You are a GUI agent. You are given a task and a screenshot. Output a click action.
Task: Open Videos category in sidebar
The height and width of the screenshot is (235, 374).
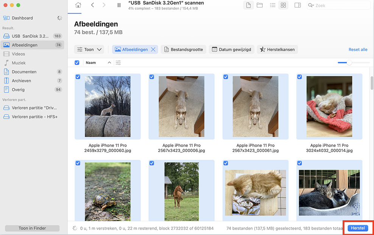pos(19,54)
